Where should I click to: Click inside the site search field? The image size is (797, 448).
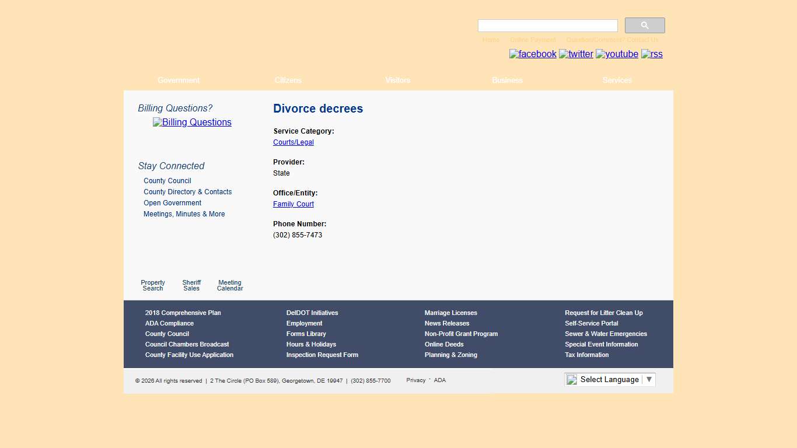coord(547,25)
